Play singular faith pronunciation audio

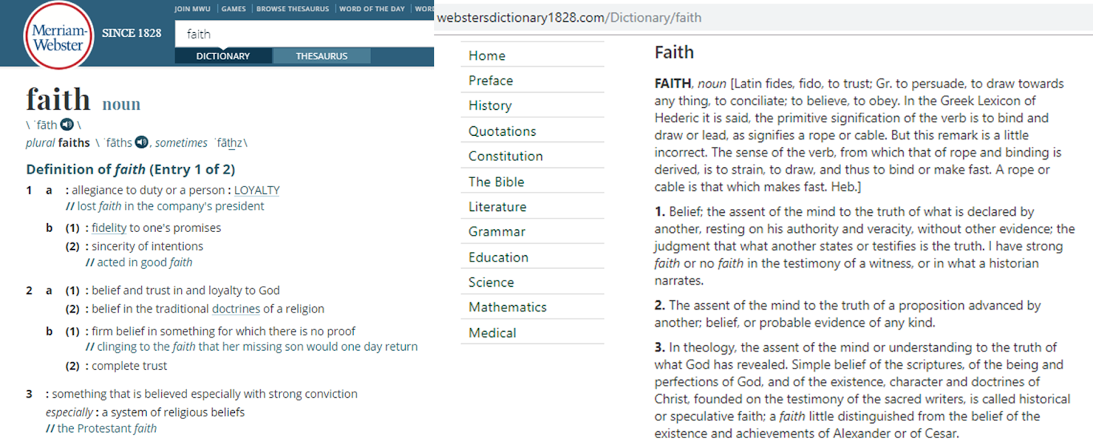[67, 124]
